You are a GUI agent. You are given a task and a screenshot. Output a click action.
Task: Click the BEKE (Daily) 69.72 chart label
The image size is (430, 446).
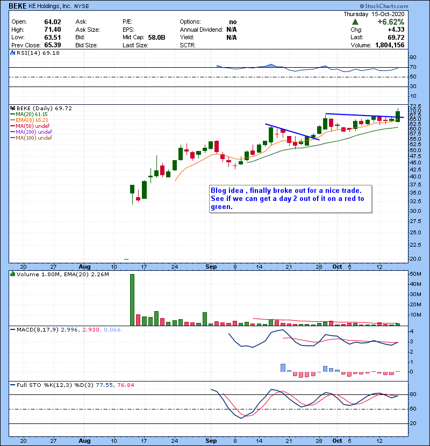pyautogui.click(x=45, y=109)
